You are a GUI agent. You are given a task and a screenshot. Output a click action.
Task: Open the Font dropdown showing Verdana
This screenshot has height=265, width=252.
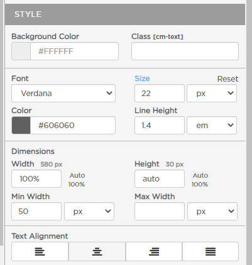(x=63, y=94)
